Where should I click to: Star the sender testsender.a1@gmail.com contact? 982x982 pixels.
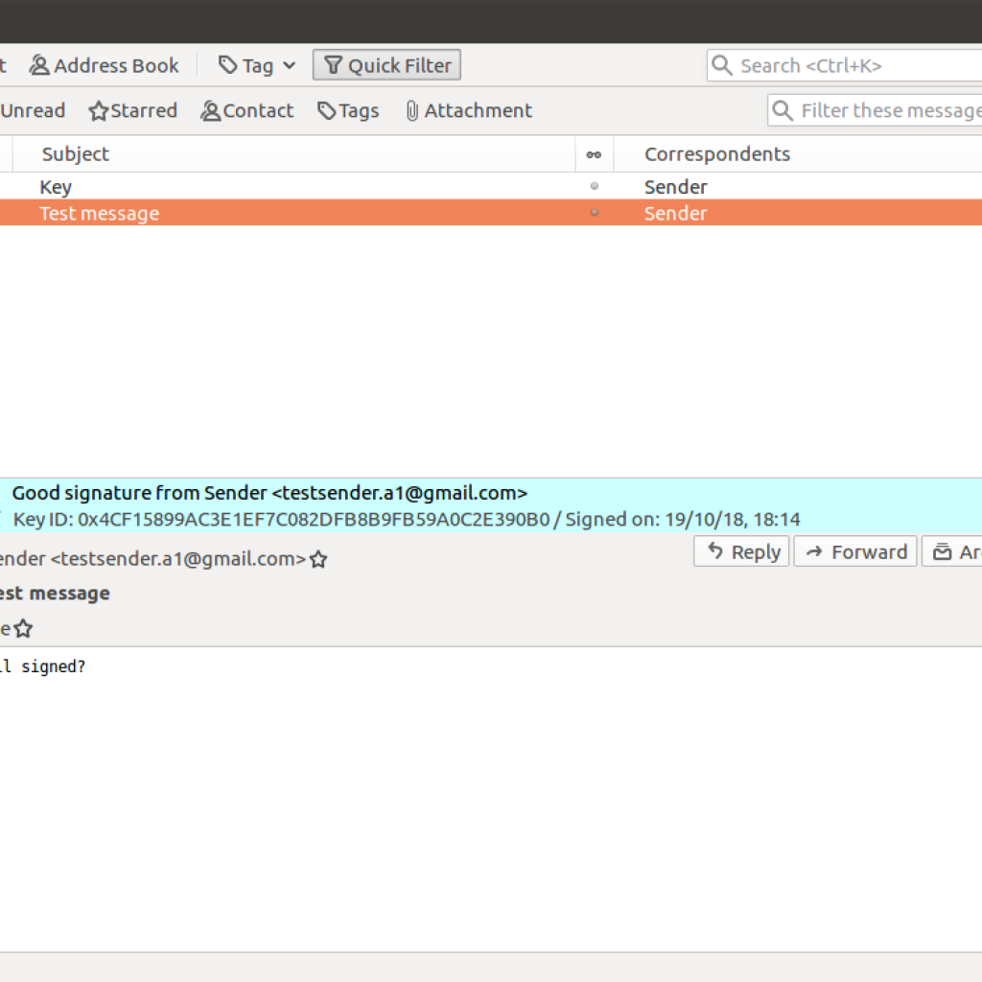(x=318, y=559)
